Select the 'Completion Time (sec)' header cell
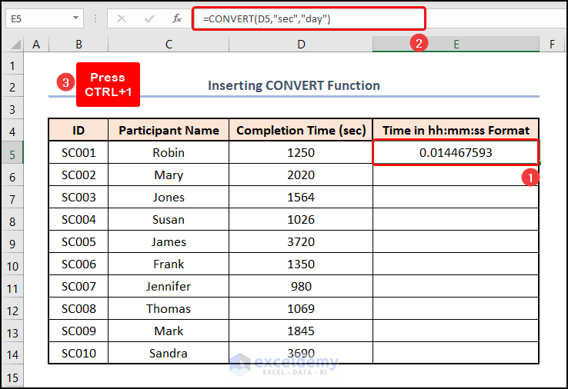Viewport: 568px width, 389px height. 301,130
